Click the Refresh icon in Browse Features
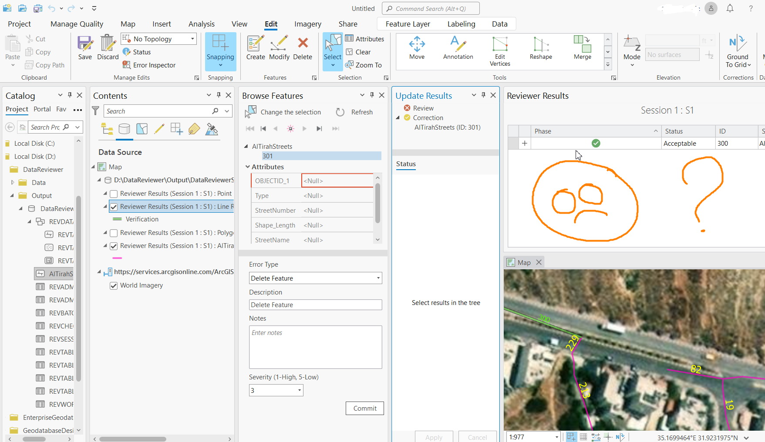Image resolution: width=765 pixels, height=442 pixels. 340,112
